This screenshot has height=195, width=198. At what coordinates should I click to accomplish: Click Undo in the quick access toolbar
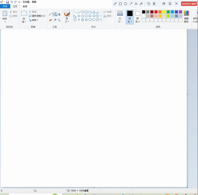click(11, 2)
